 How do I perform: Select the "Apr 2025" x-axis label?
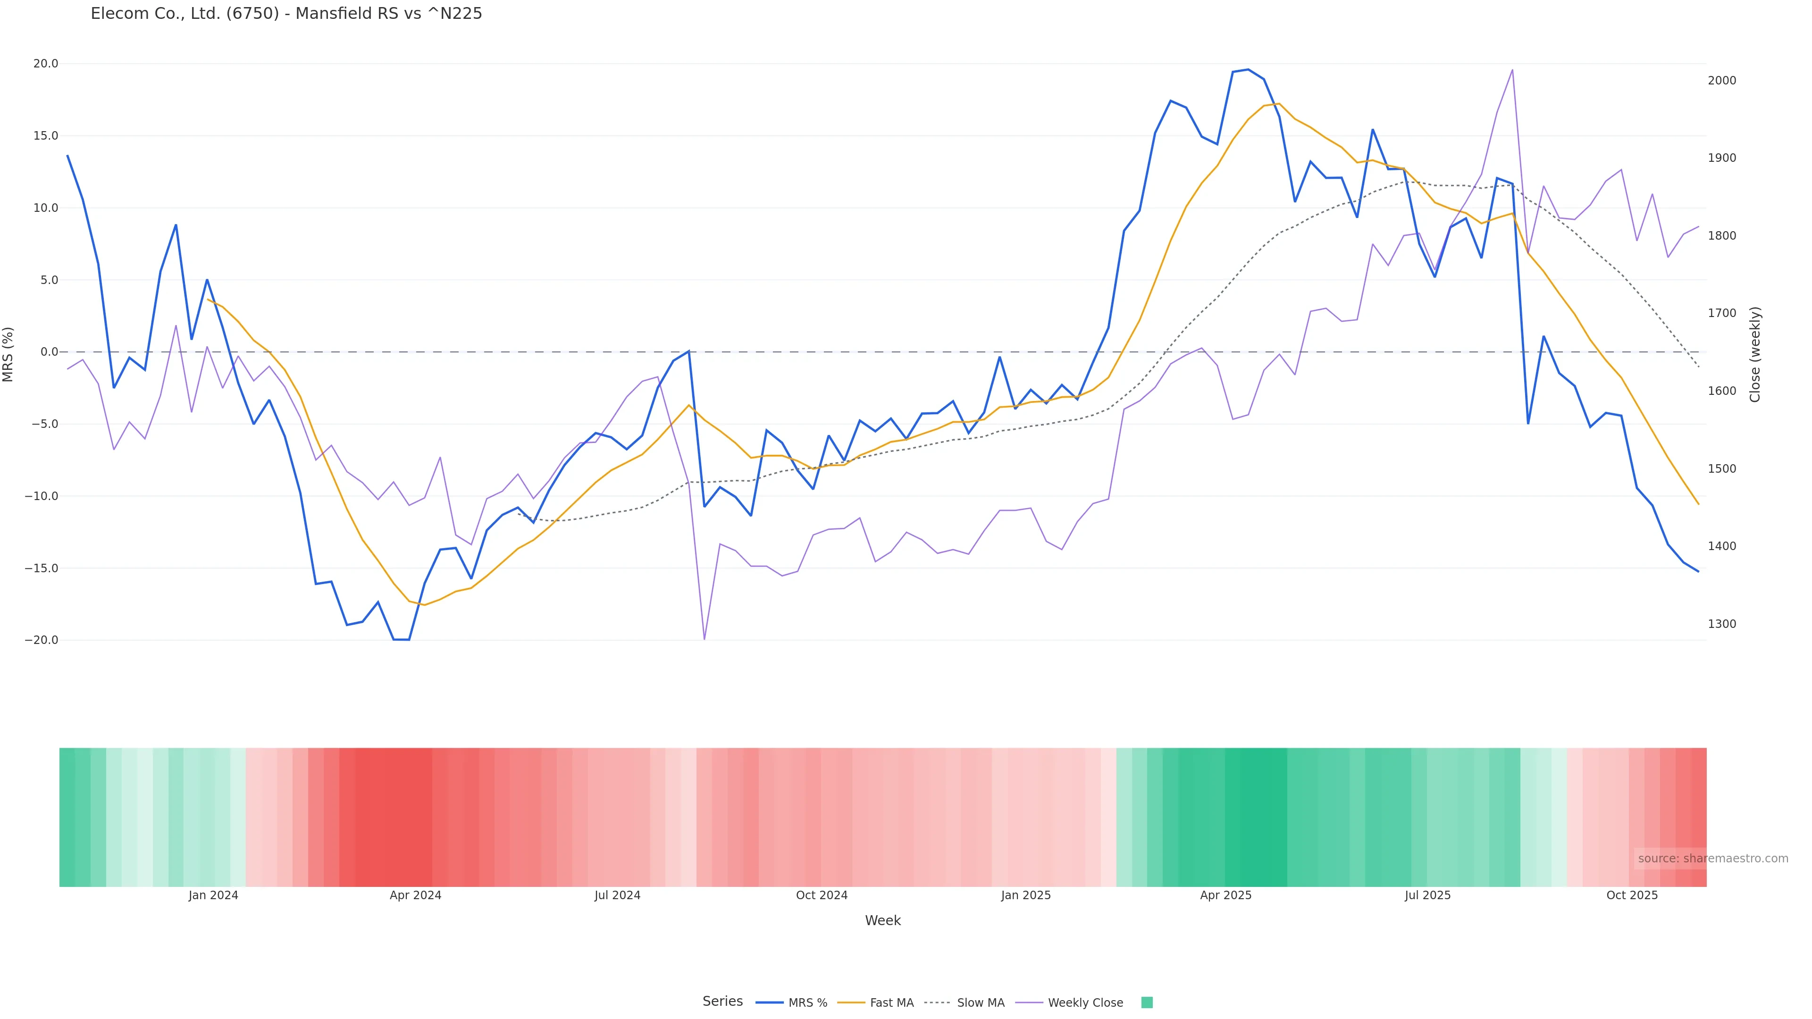1225,895
